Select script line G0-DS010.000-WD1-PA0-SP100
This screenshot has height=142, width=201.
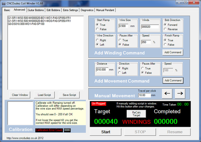pyautogui.click(x=26, y=24)
